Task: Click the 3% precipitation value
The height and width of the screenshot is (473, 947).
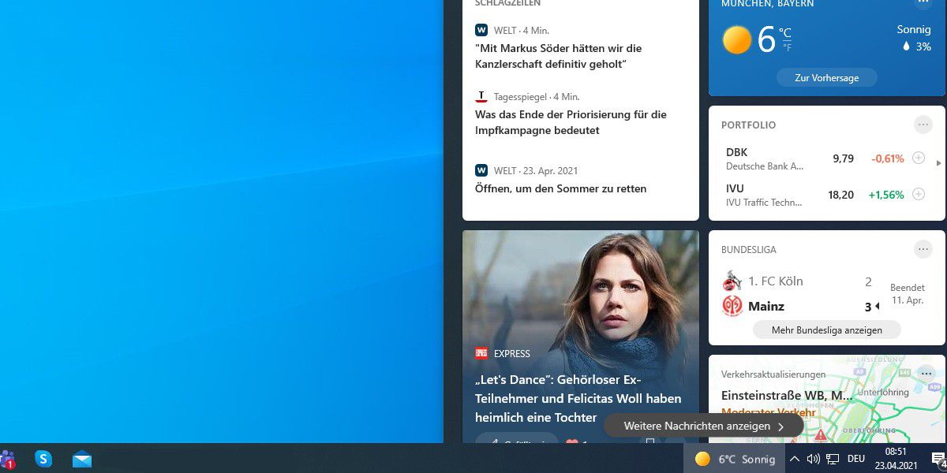Action: pyautogui.click(x=923, y=47)
